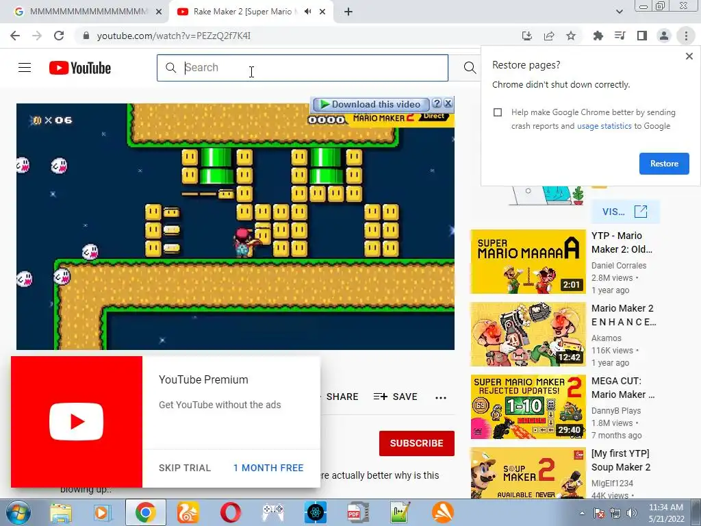Screen dimensions: 701x526
Task: Launch Opera from the taskbar
Action: pos(230,512)
